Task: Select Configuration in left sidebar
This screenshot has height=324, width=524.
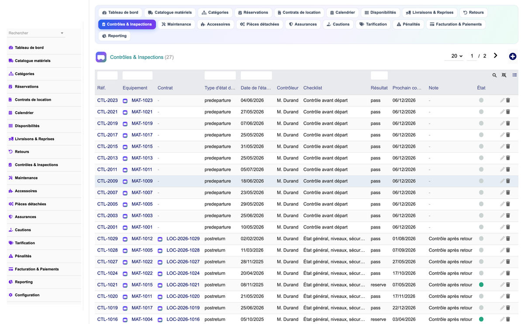Action: [x=44, y=295]
